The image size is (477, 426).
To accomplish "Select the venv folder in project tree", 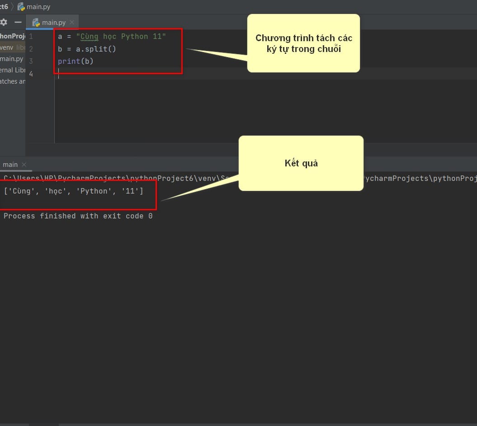I will point(6,47).
